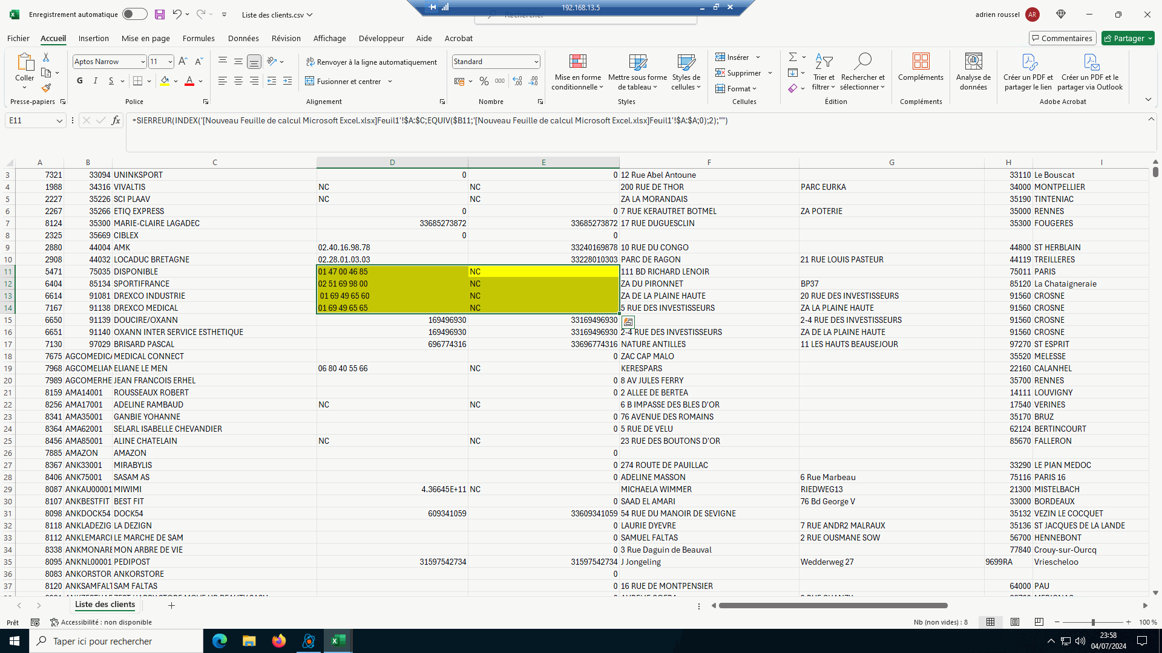Viewport: 1162px width, 653px height.
Task: Switch to the Données ribbon tab
Action: [x=243, y=38]
